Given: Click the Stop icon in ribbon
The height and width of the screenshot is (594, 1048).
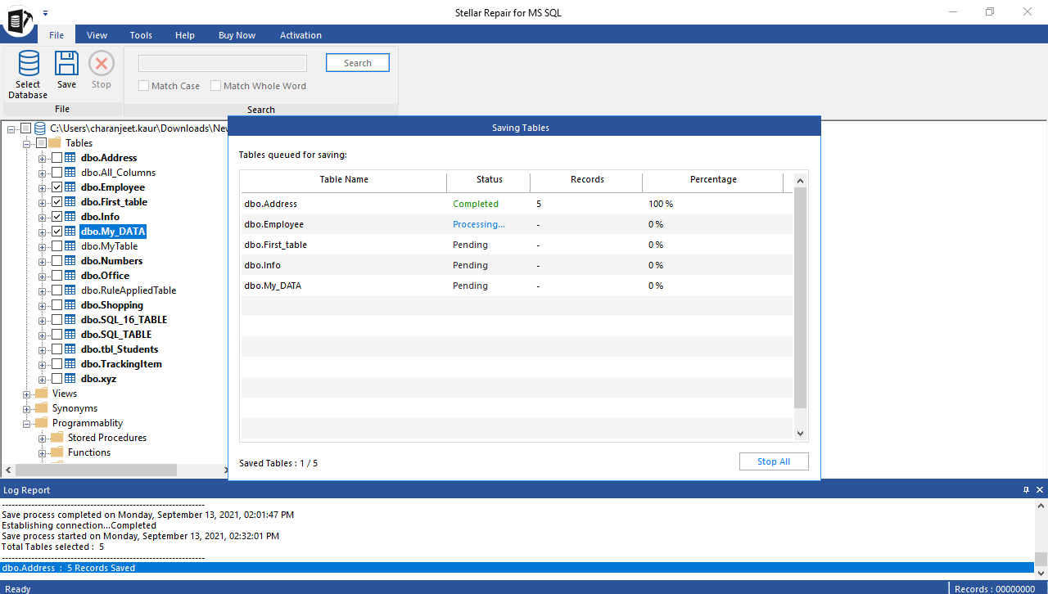Looking at the screenshot, I should coord(102,63).
